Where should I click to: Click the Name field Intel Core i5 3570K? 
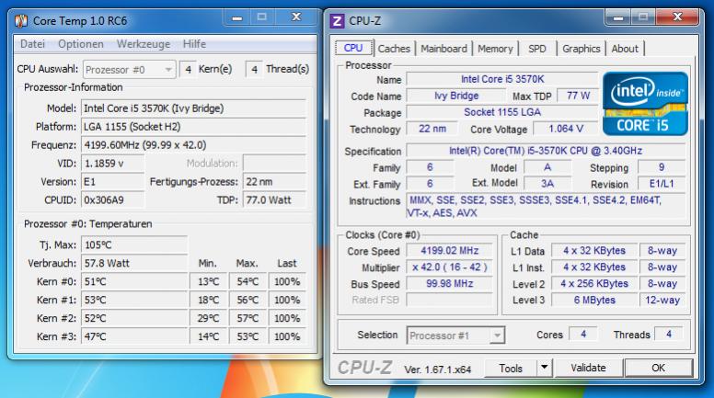click(502, 79)
